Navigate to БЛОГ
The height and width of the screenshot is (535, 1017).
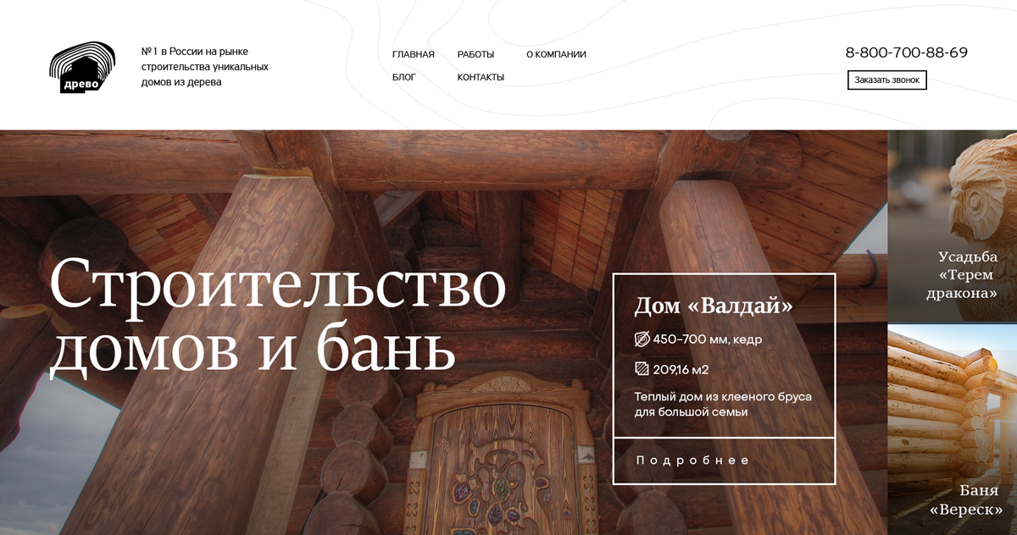tap(404, 78)
